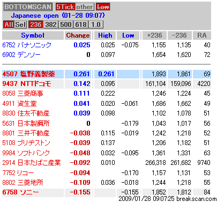The width and height of the screenshot is (217, 202).
Task: Sort by the High column header
Action: pyautogui.click(x=105, y=35)
